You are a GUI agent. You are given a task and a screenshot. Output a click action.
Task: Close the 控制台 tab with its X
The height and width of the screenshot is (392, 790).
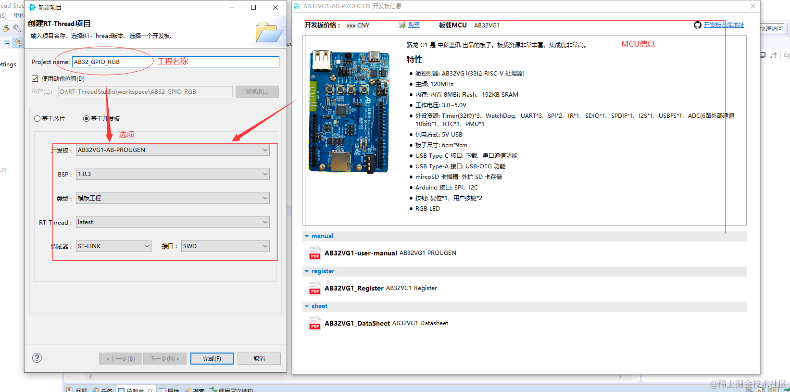150,390
